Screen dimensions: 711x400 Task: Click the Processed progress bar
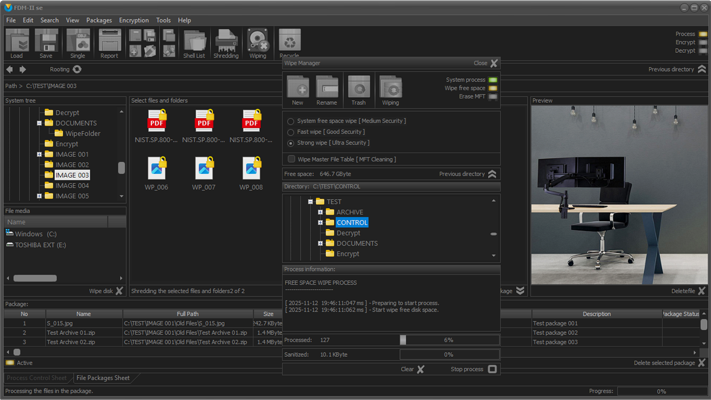449,340
